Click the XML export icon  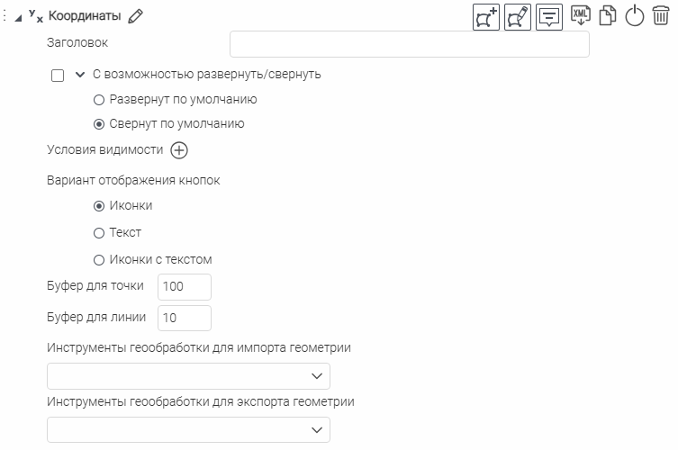tap(581, 16)
